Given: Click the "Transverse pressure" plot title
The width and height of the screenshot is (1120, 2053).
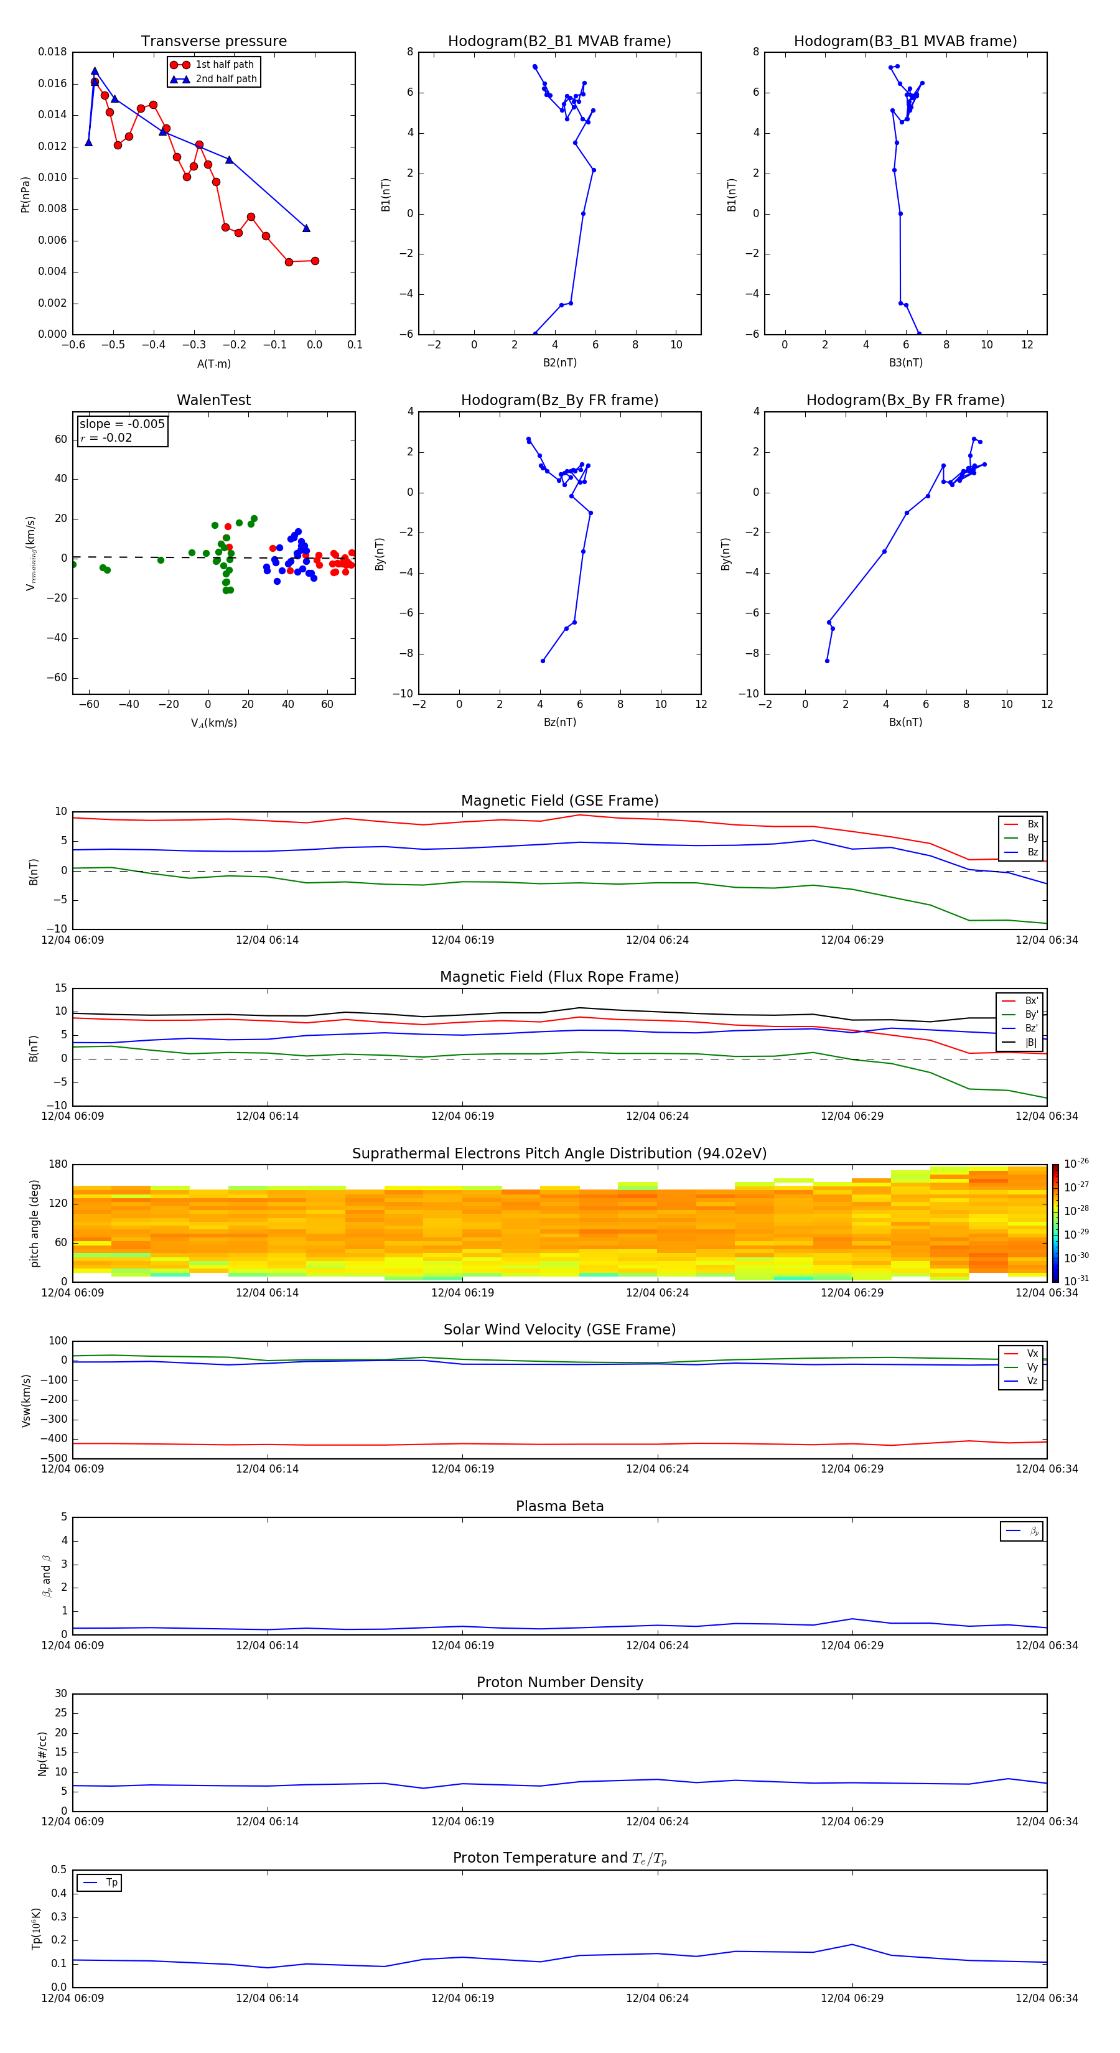Looking at the screenshot, I should 213,42.
